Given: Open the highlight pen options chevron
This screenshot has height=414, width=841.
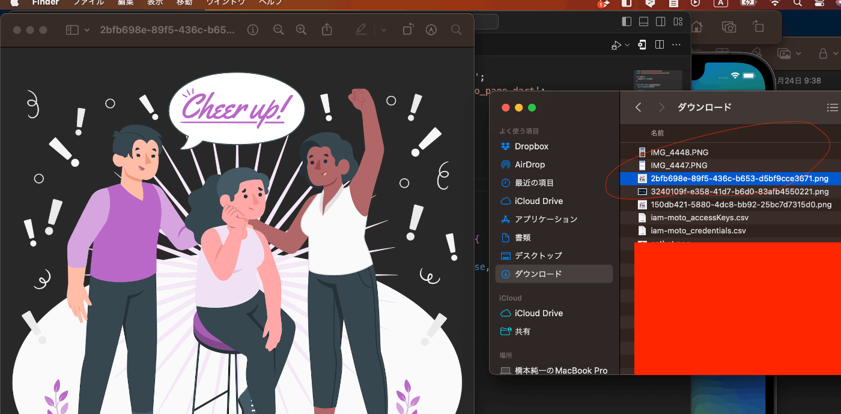Looking at the screenshot, I should pos(384,30).
